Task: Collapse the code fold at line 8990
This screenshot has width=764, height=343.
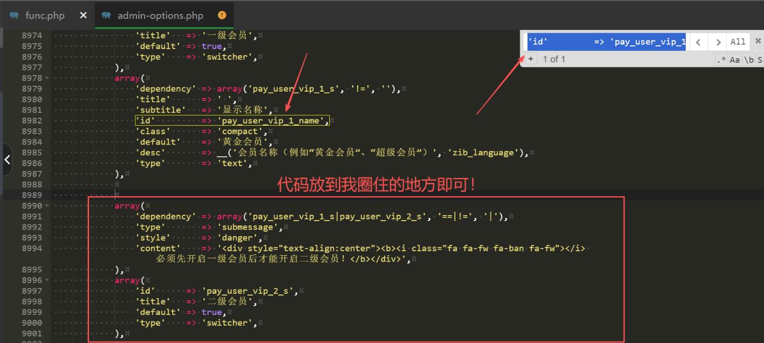Action: 47,206
